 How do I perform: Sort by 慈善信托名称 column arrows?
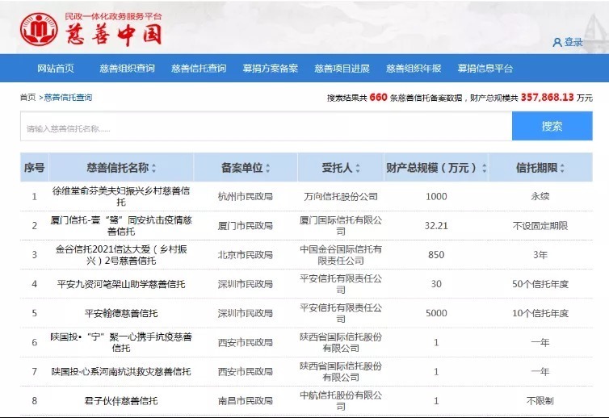(153, 168)
